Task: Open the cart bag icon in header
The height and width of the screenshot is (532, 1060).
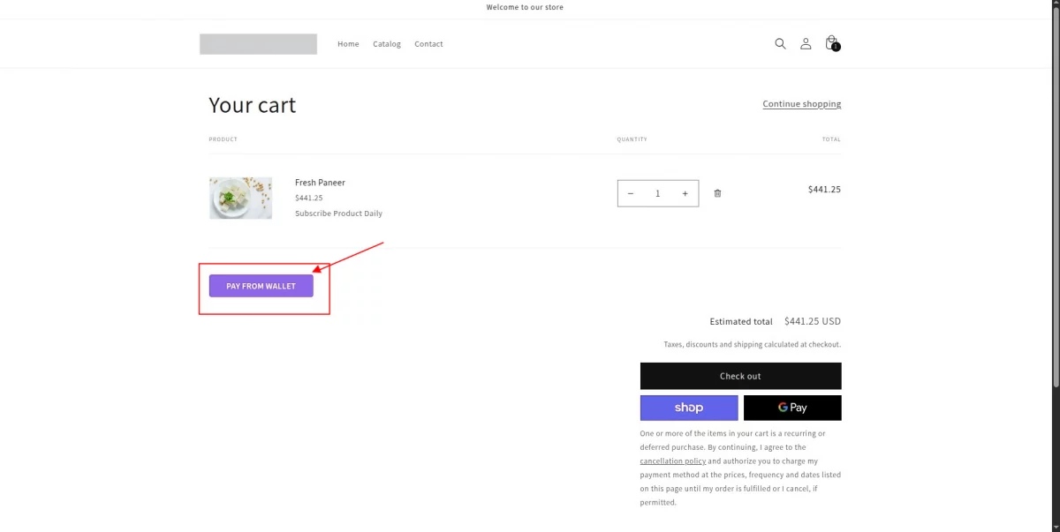Action: [831, 43]
